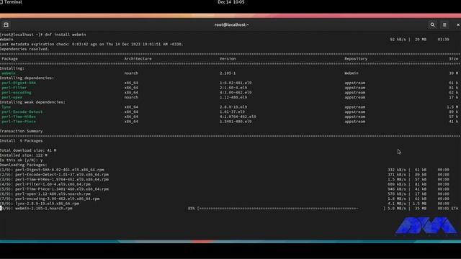Open the Dec 14 10:05 clock menu

coord(230,2)
